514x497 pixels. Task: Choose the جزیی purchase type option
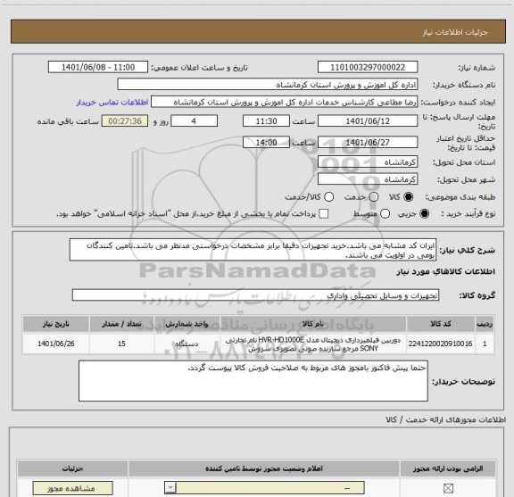pos(425,214)
